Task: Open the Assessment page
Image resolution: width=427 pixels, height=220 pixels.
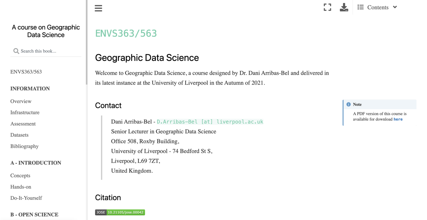Action: pos(23,124)
